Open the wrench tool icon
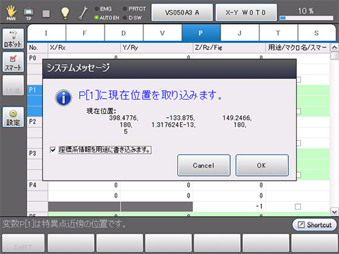This screenshot has width=339, height=254. coord(83,13)
